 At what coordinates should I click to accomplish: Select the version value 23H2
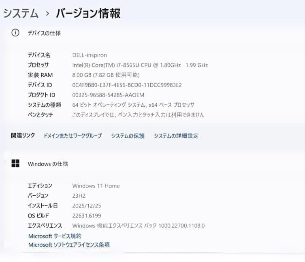[79, 196]
